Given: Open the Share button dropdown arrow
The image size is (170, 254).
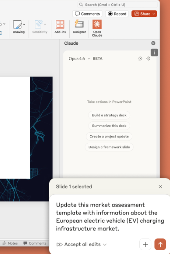Looking at the screenshot, I should [x=154, y=14].
